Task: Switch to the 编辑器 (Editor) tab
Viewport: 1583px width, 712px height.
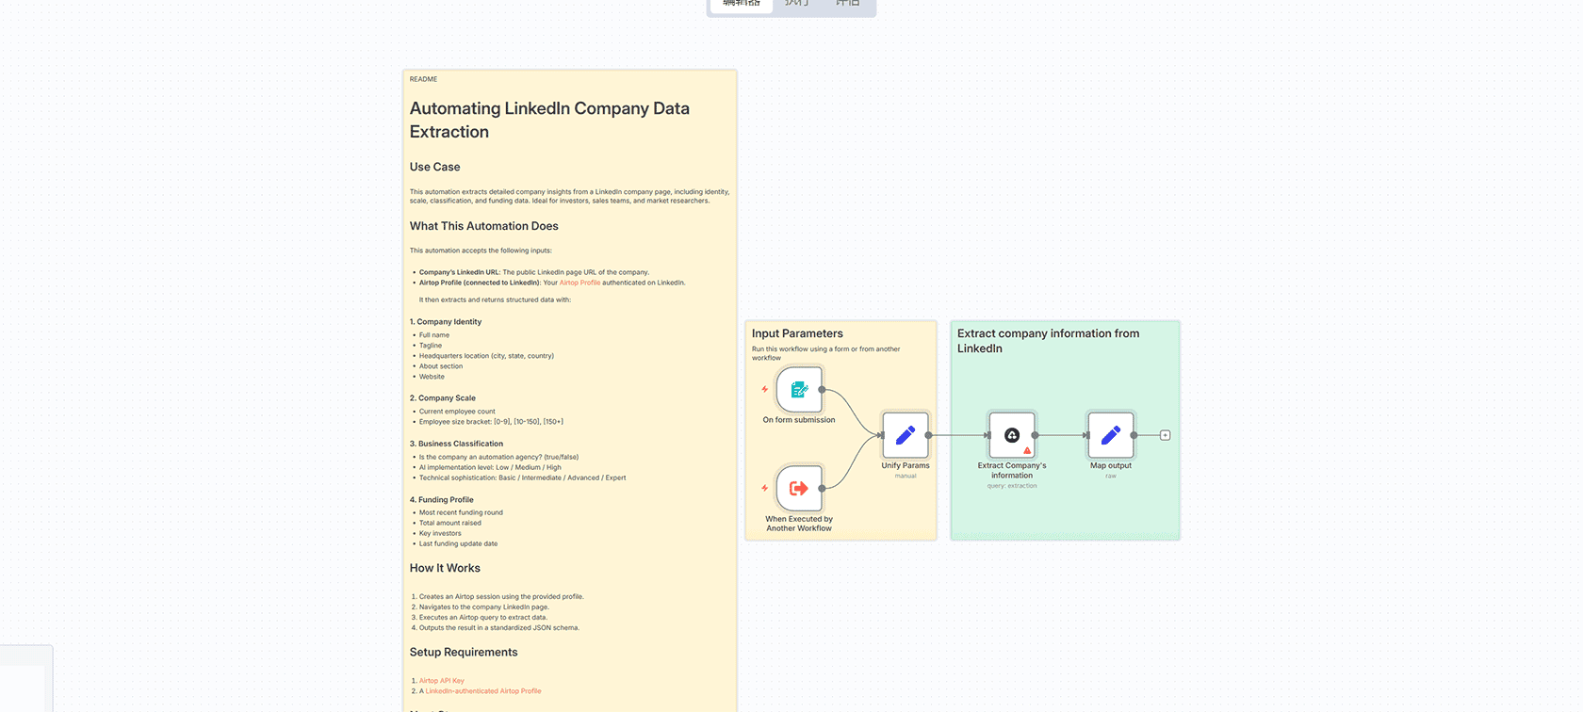Action: (x=742, y=4)
